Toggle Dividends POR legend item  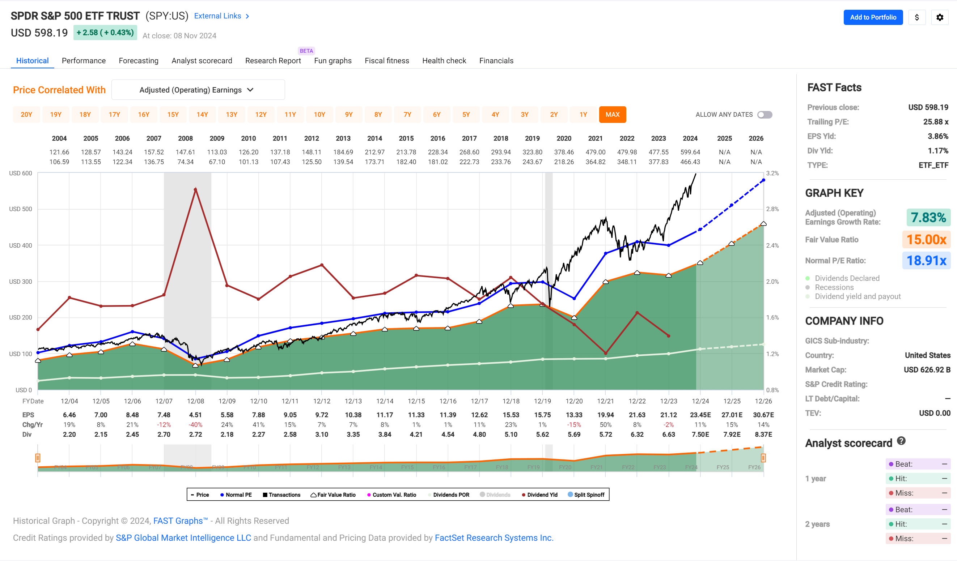(x=449, y=494)
